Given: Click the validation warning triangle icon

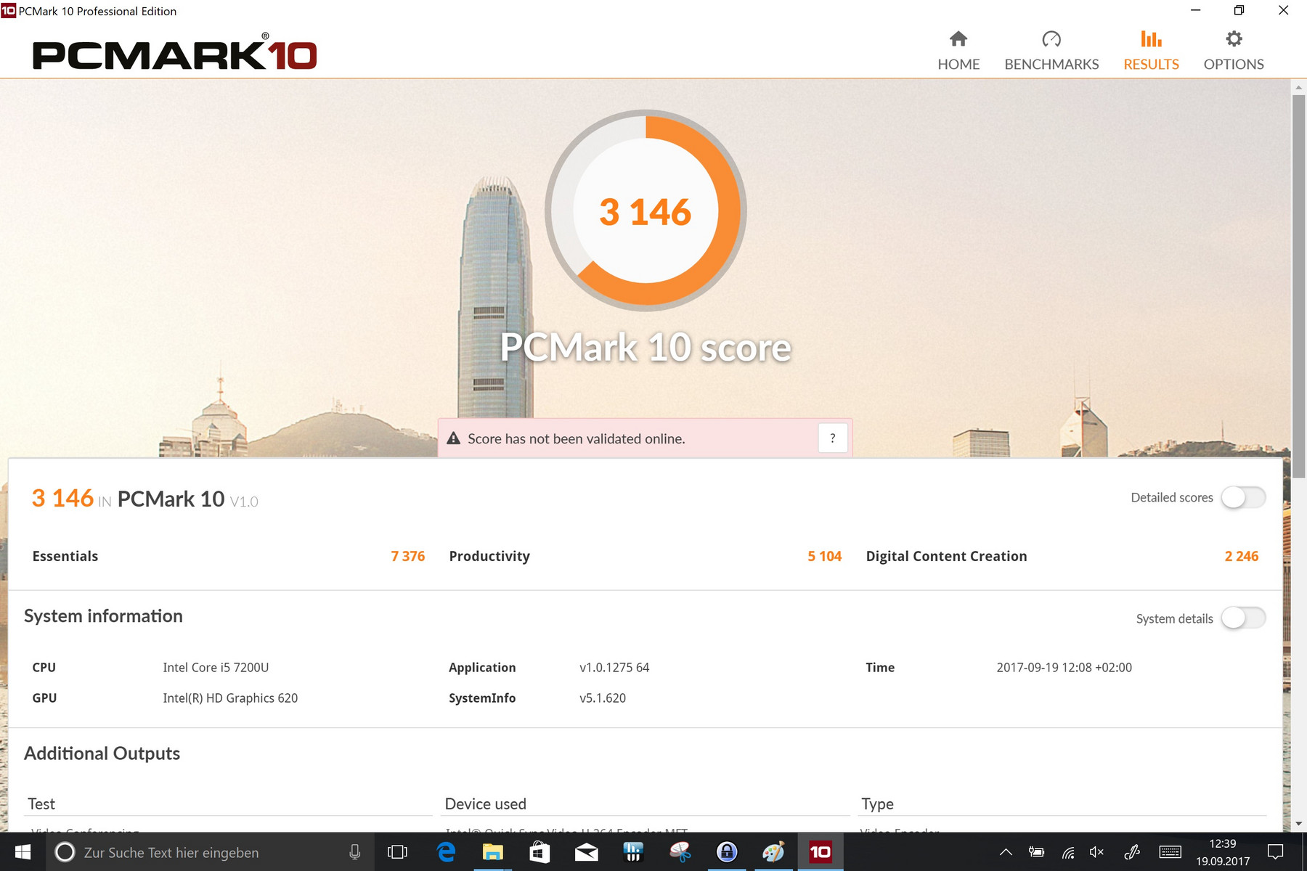Looking at the screenshot, I should [454, 438].
